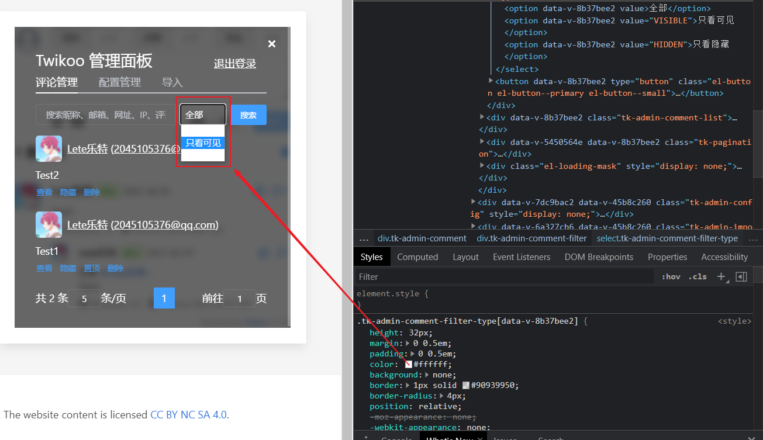Select pagination page 1 button
The width and height of the screenshot is (763, 440).
pos(164,298)
